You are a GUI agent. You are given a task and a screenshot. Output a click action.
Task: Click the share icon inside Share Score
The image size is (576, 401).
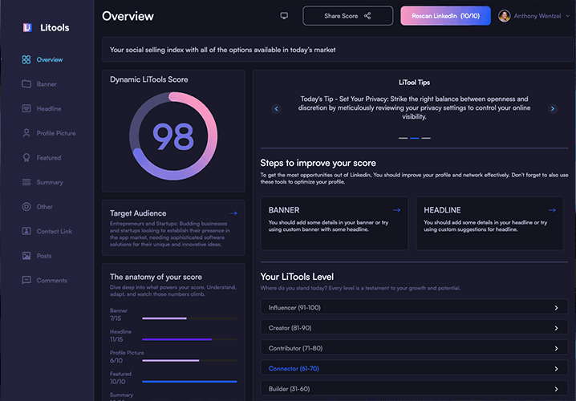[x=367, y=16]
